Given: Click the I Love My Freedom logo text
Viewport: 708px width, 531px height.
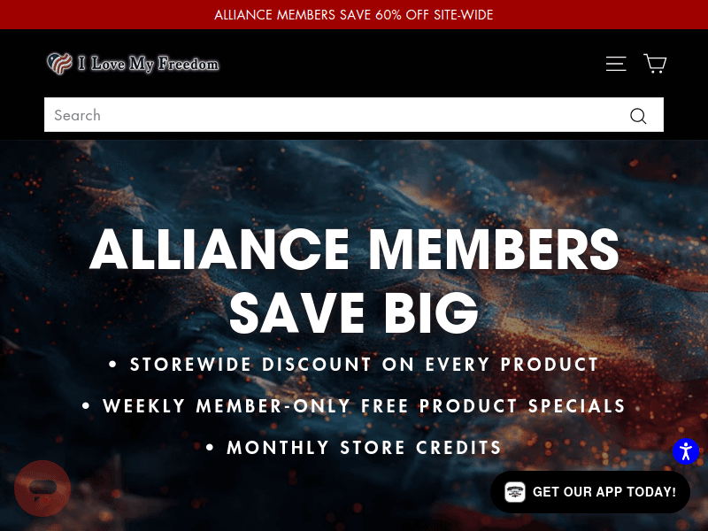Looking at the screenshot, I should 149,64.
